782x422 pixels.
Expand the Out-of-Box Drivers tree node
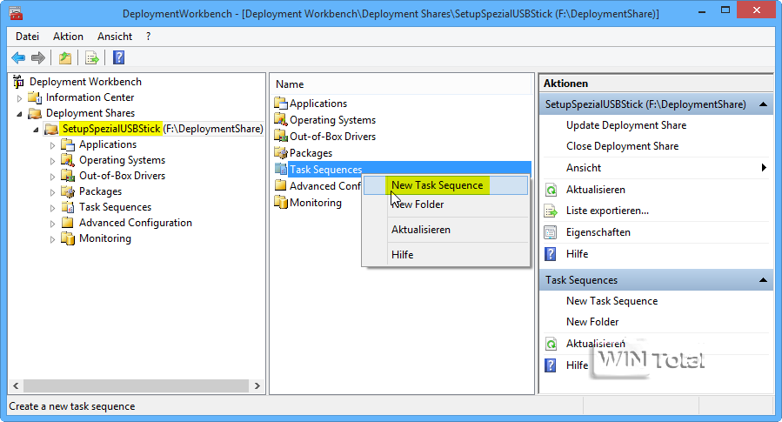point(52,177)
